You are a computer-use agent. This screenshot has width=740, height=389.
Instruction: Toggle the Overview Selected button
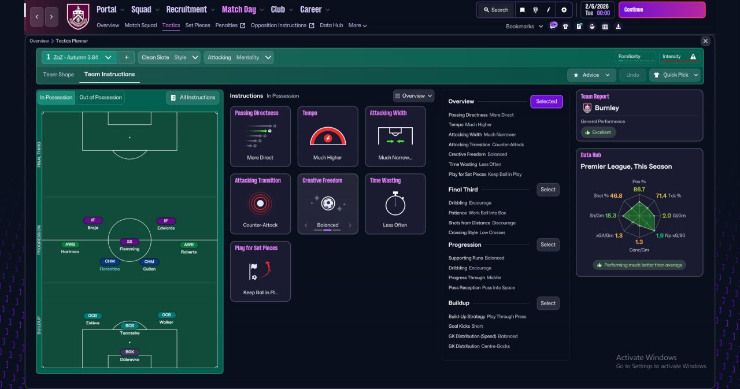tap(546, 102)
